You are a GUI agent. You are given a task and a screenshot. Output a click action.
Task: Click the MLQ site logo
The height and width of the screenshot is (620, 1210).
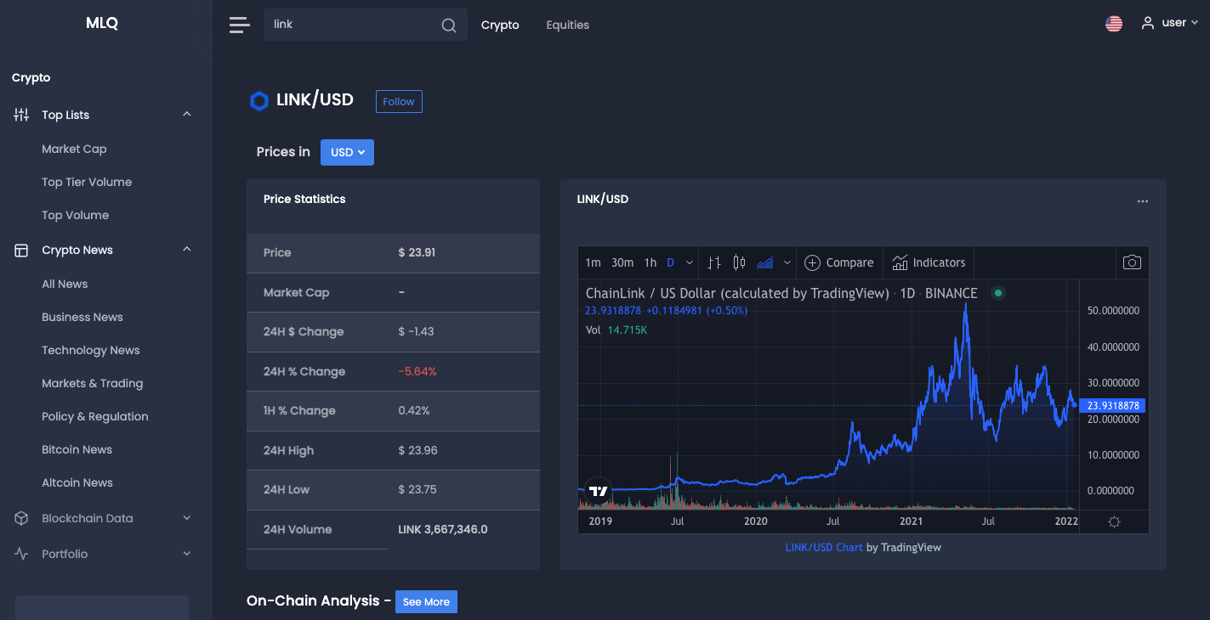[x=102, y=24]
